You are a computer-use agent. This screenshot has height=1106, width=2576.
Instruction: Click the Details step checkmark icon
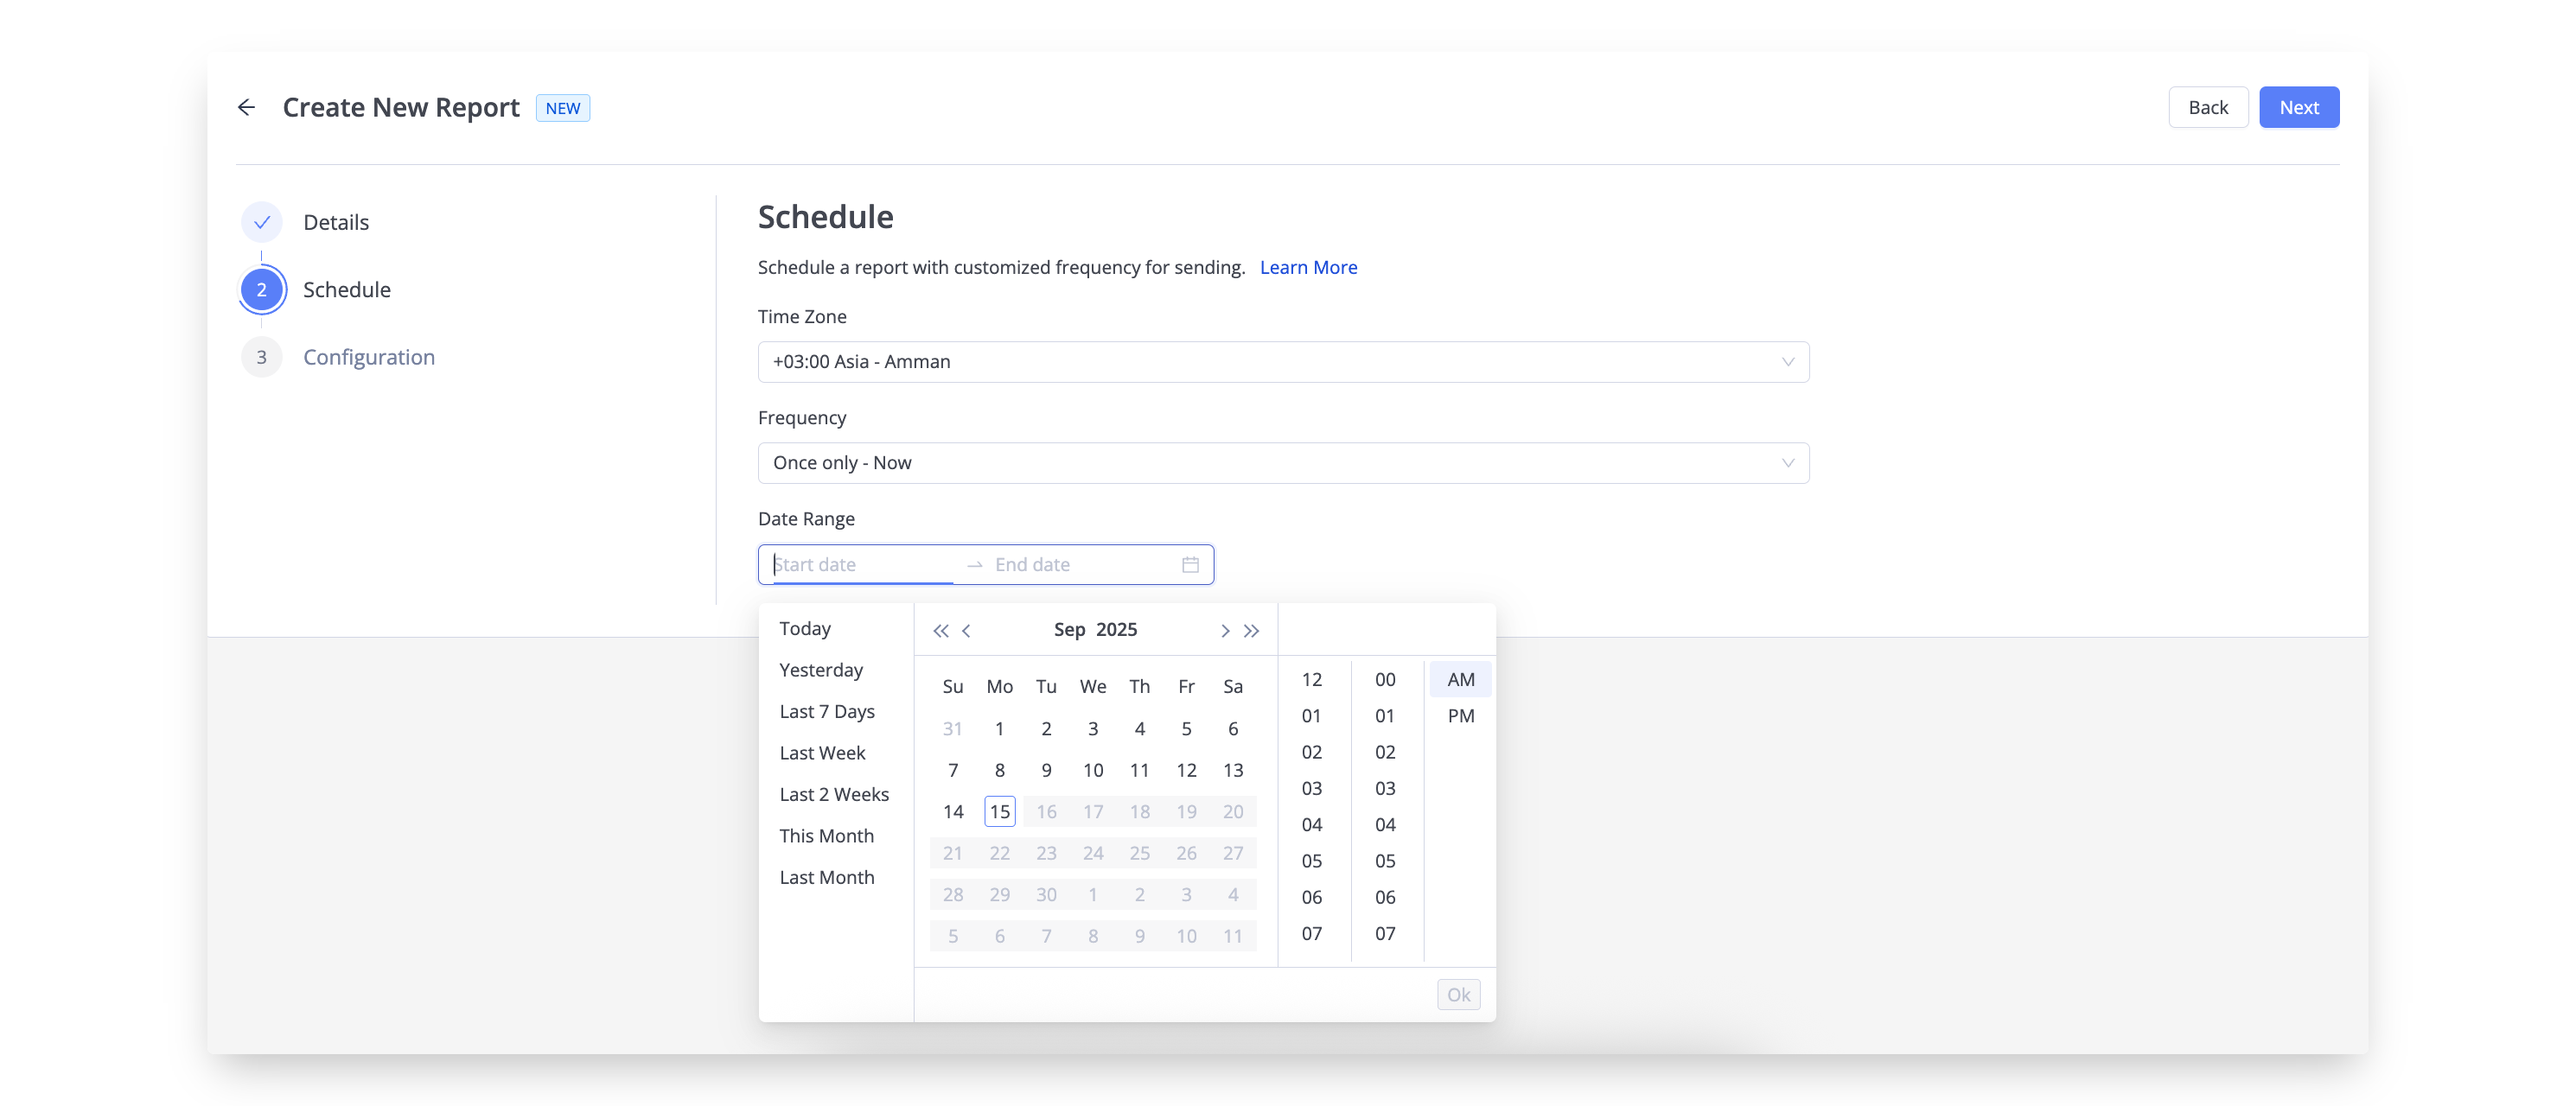click(x=262, y=222)
